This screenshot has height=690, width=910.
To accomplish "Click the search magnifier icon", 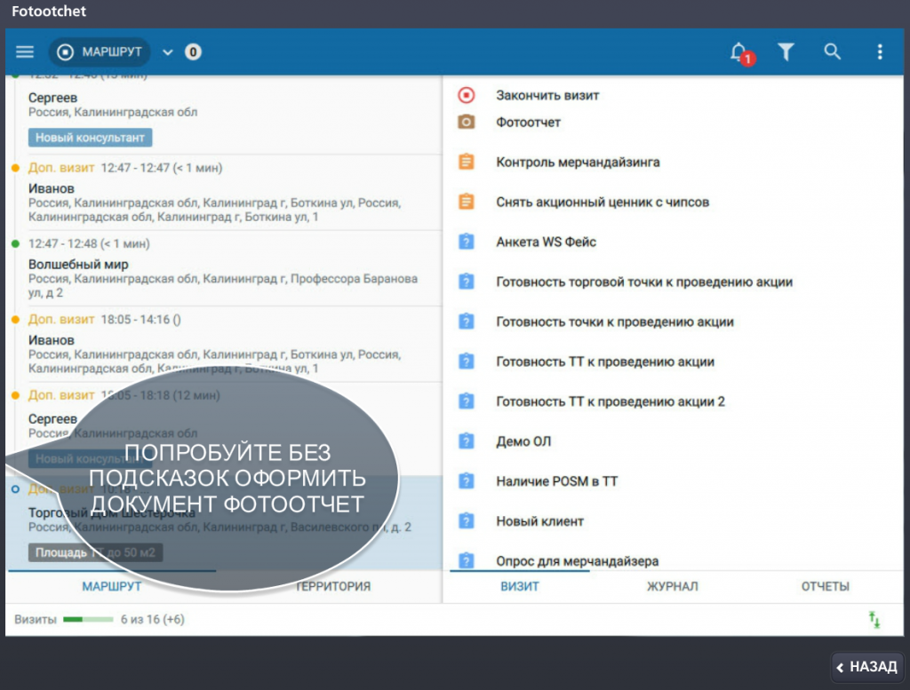I will (x=832, y=52).
